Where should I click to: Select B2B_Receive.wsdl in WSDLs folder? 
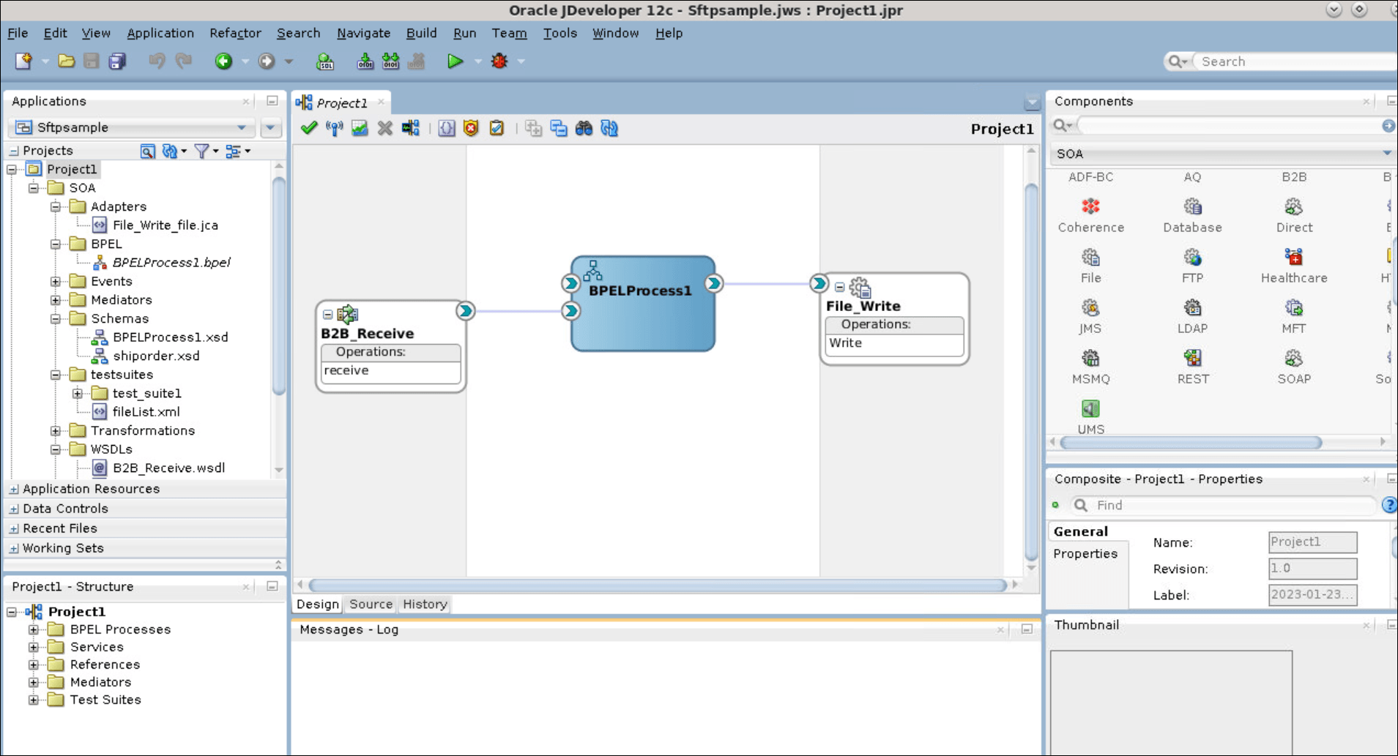point(168,468)
